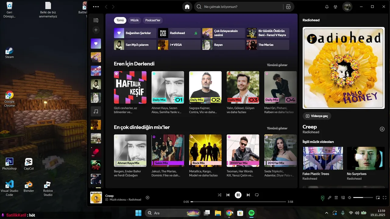The width and height of the screenshot is (390, 219).
Task: Open Liked Songs heart in the sidebar
Action: (x=96, y=43)
